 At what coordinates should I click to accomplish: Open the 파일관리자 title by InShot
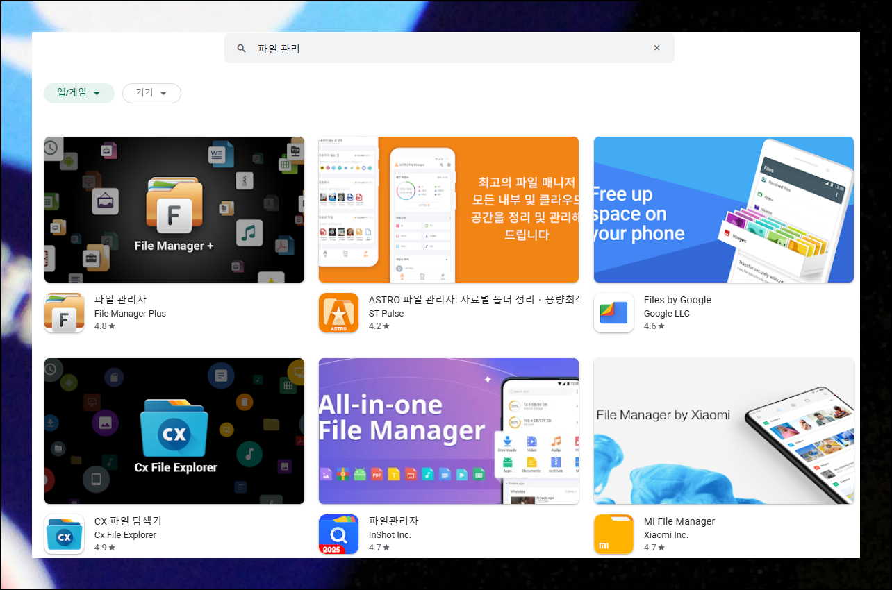(394, 521)
